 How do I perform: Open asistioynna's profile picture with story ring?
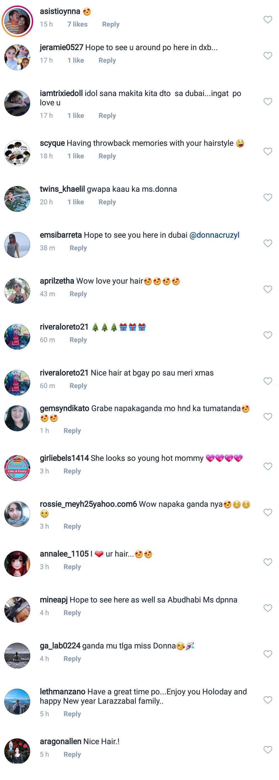pos(17,21)
